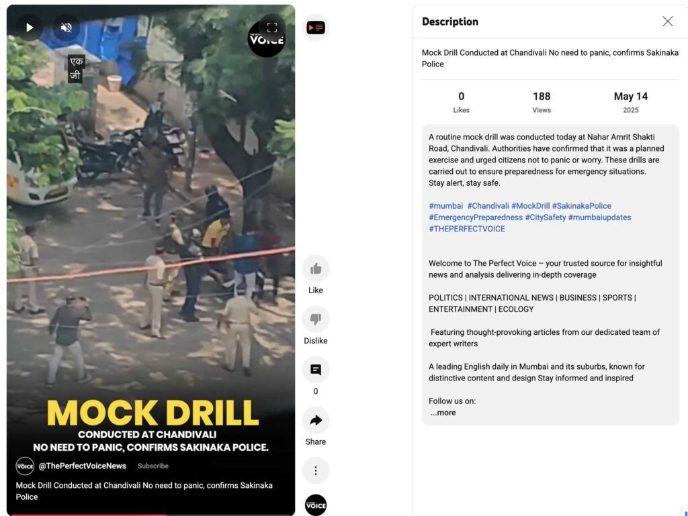Close the Description panel
Image resolution: width=688 pixels, height=516 pixels.
667,21
